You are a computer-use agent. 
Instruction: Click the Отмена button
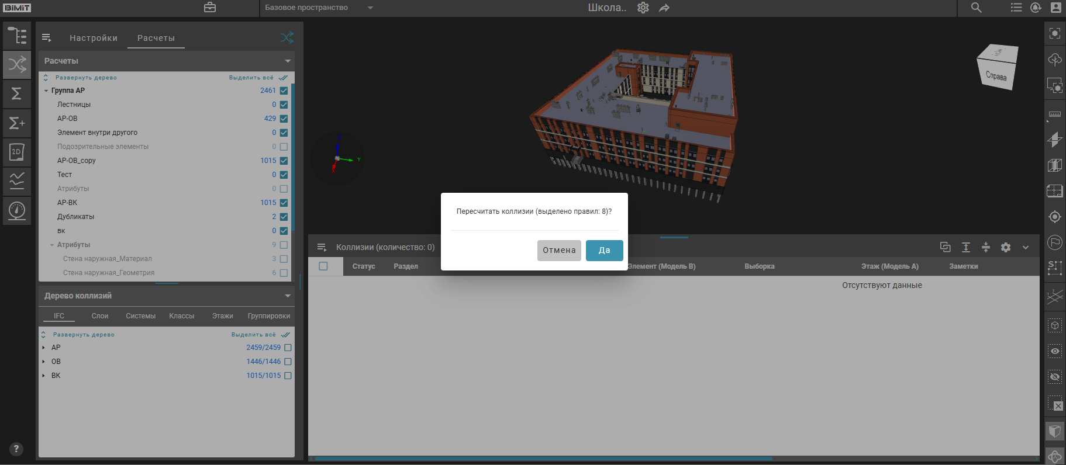[559, 251]
